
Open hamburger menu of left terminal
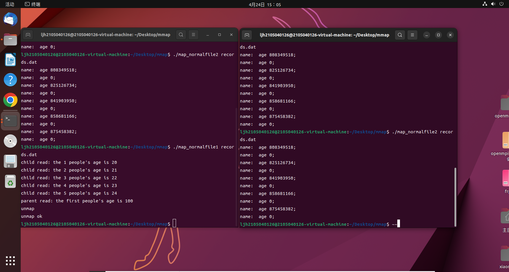click(193, 35)
